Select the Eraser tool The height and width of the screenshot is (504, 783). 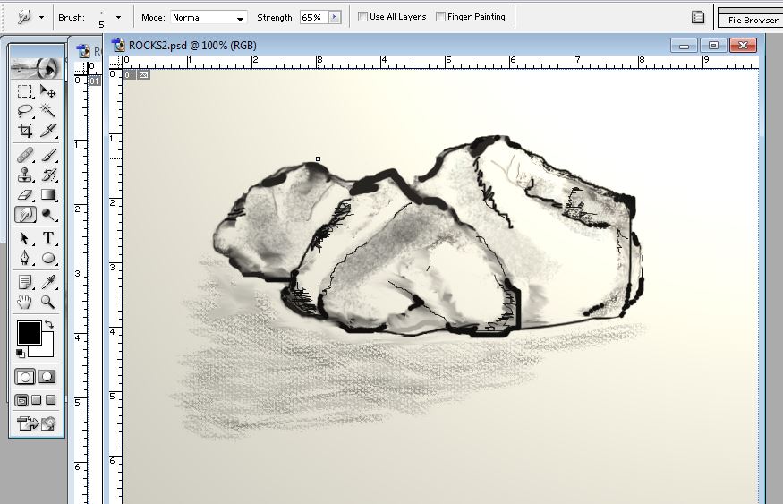click(25, 194)
